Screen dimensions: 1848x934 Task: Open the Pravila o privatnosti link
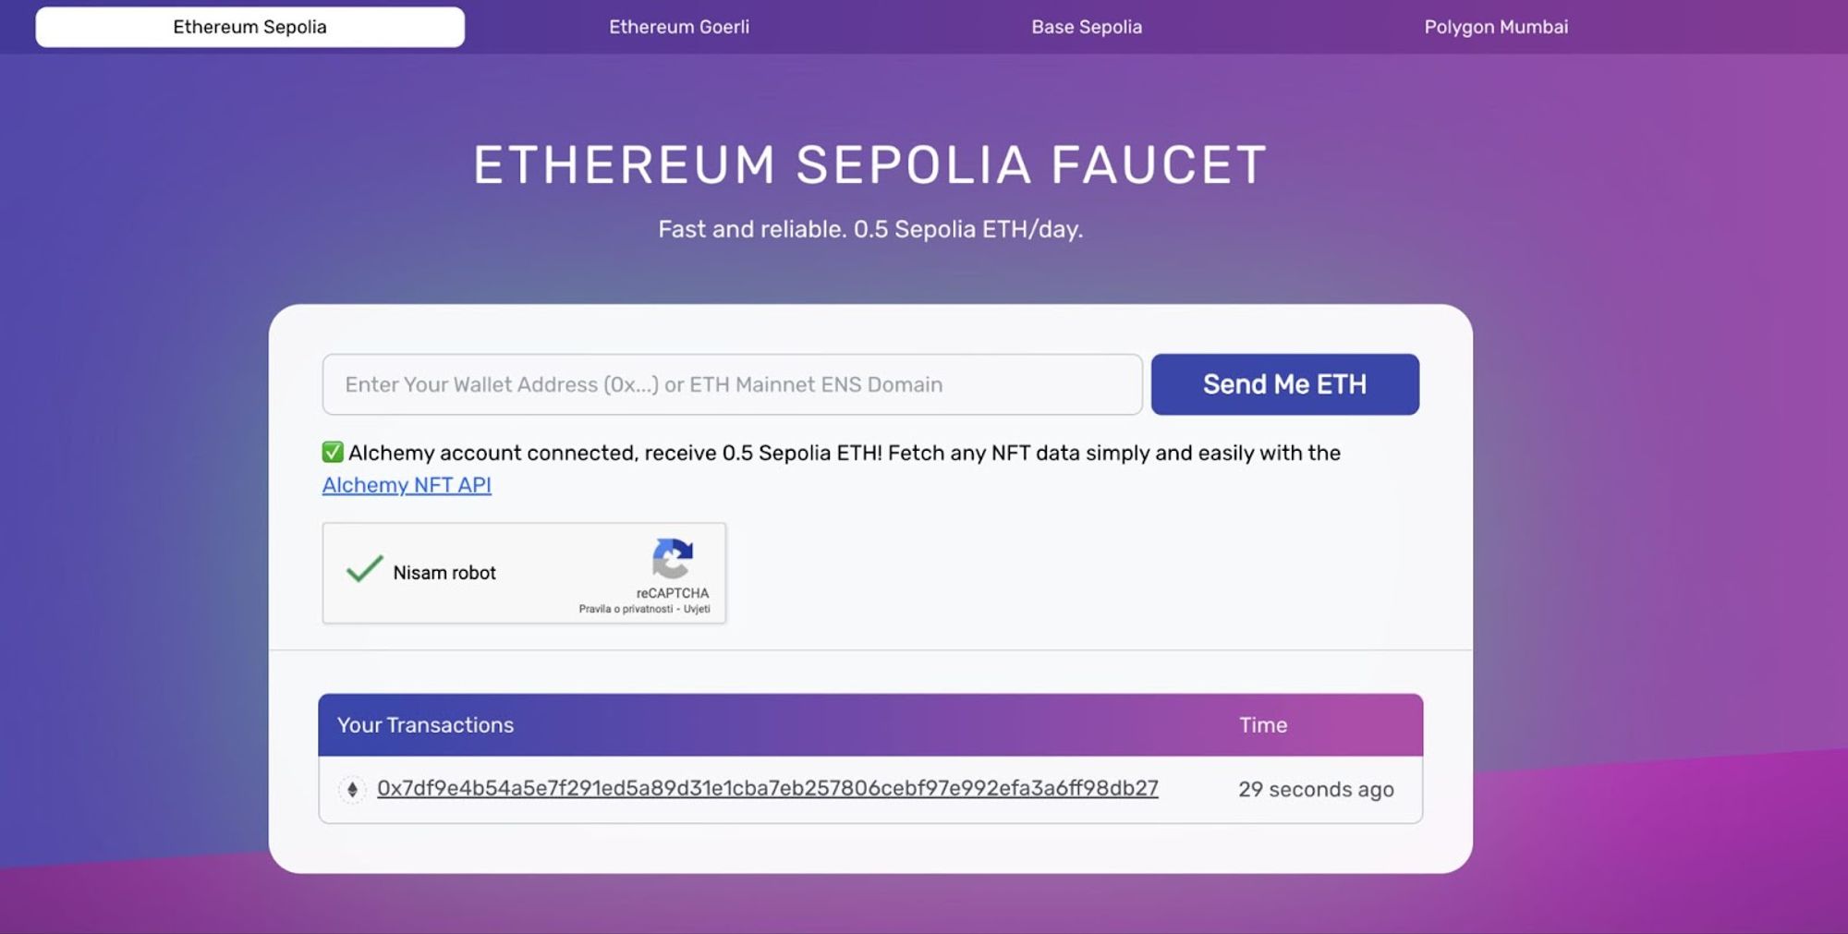pyautogui.click(x=626, y=609)
